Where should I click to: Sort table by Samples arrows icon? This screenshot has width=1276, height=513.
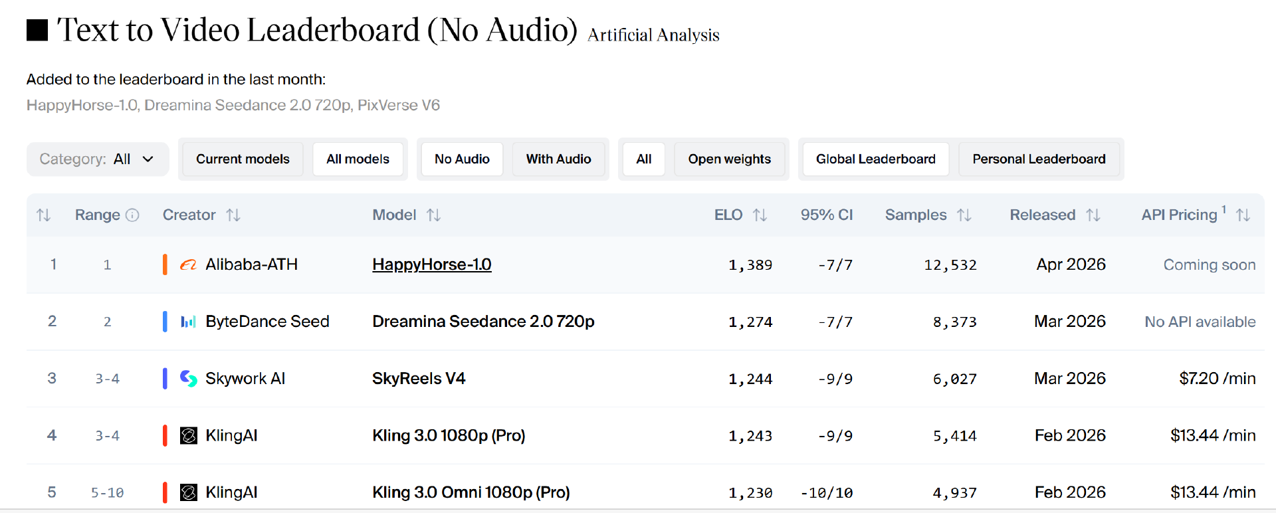[964, 215]
